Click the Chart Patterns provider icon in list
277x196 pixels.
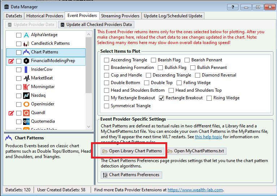26,52
